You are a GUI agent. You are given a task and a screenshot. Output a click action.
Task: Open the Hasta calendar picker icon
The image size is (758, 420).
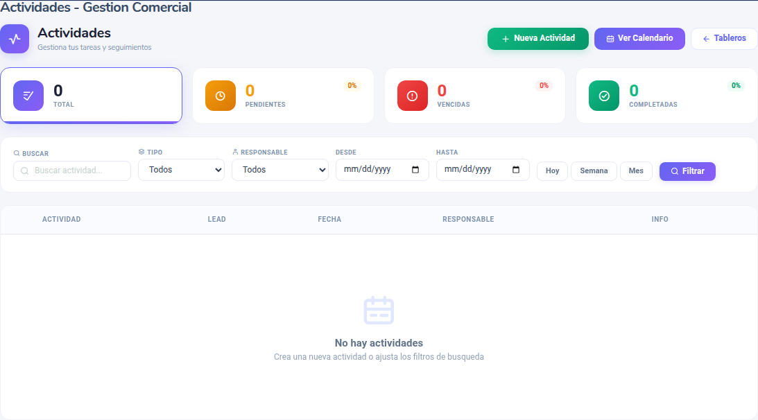pos(516,170)
